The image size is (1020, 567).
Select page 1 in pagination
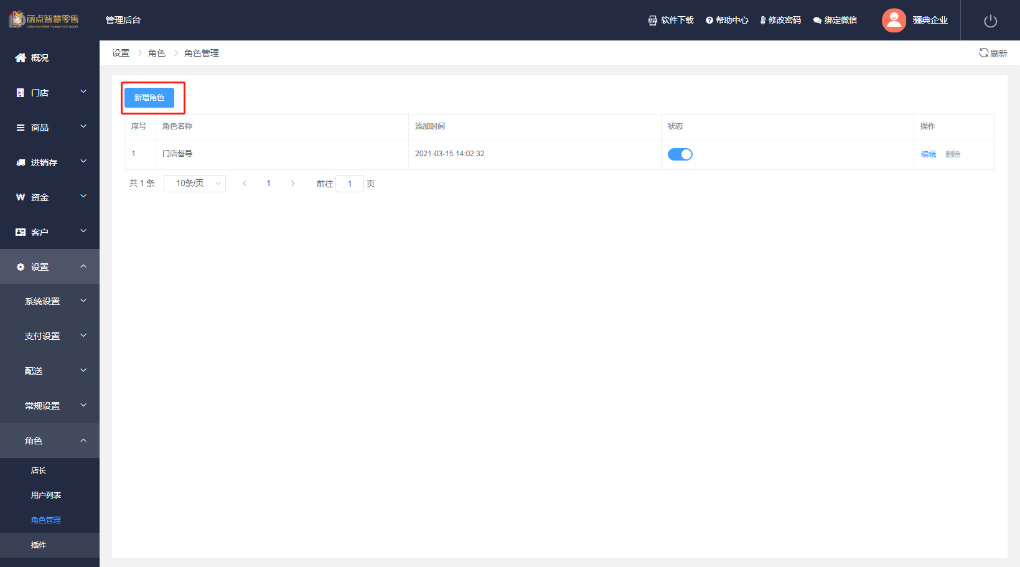tap(268, 184)
